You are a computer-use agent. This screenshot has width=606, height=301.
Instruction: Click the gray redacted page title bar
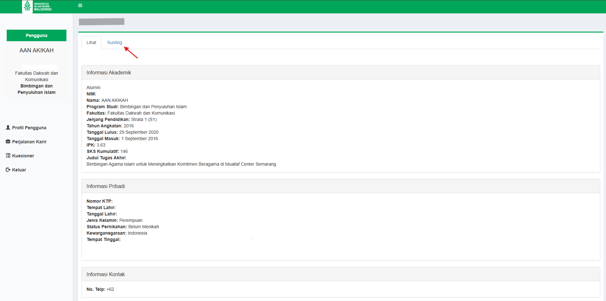(x=102, y=22)
